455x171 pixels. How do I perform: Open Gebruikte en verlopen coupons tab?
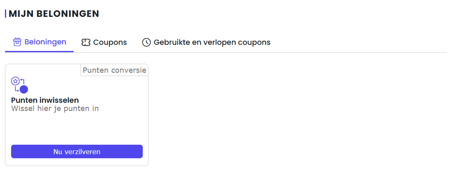pyautogui.click(x=206, y=43)
